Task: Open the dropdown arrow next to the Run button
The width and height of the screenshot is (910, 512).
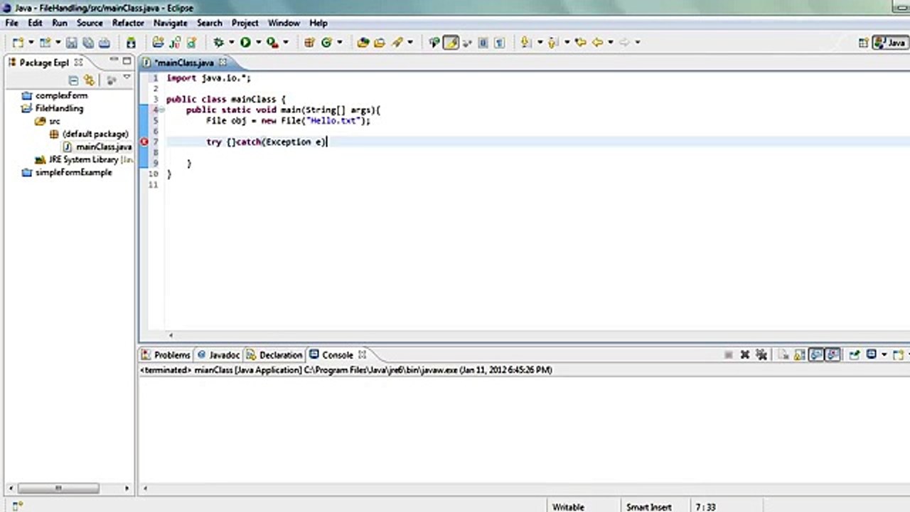Action: point(258,43)
